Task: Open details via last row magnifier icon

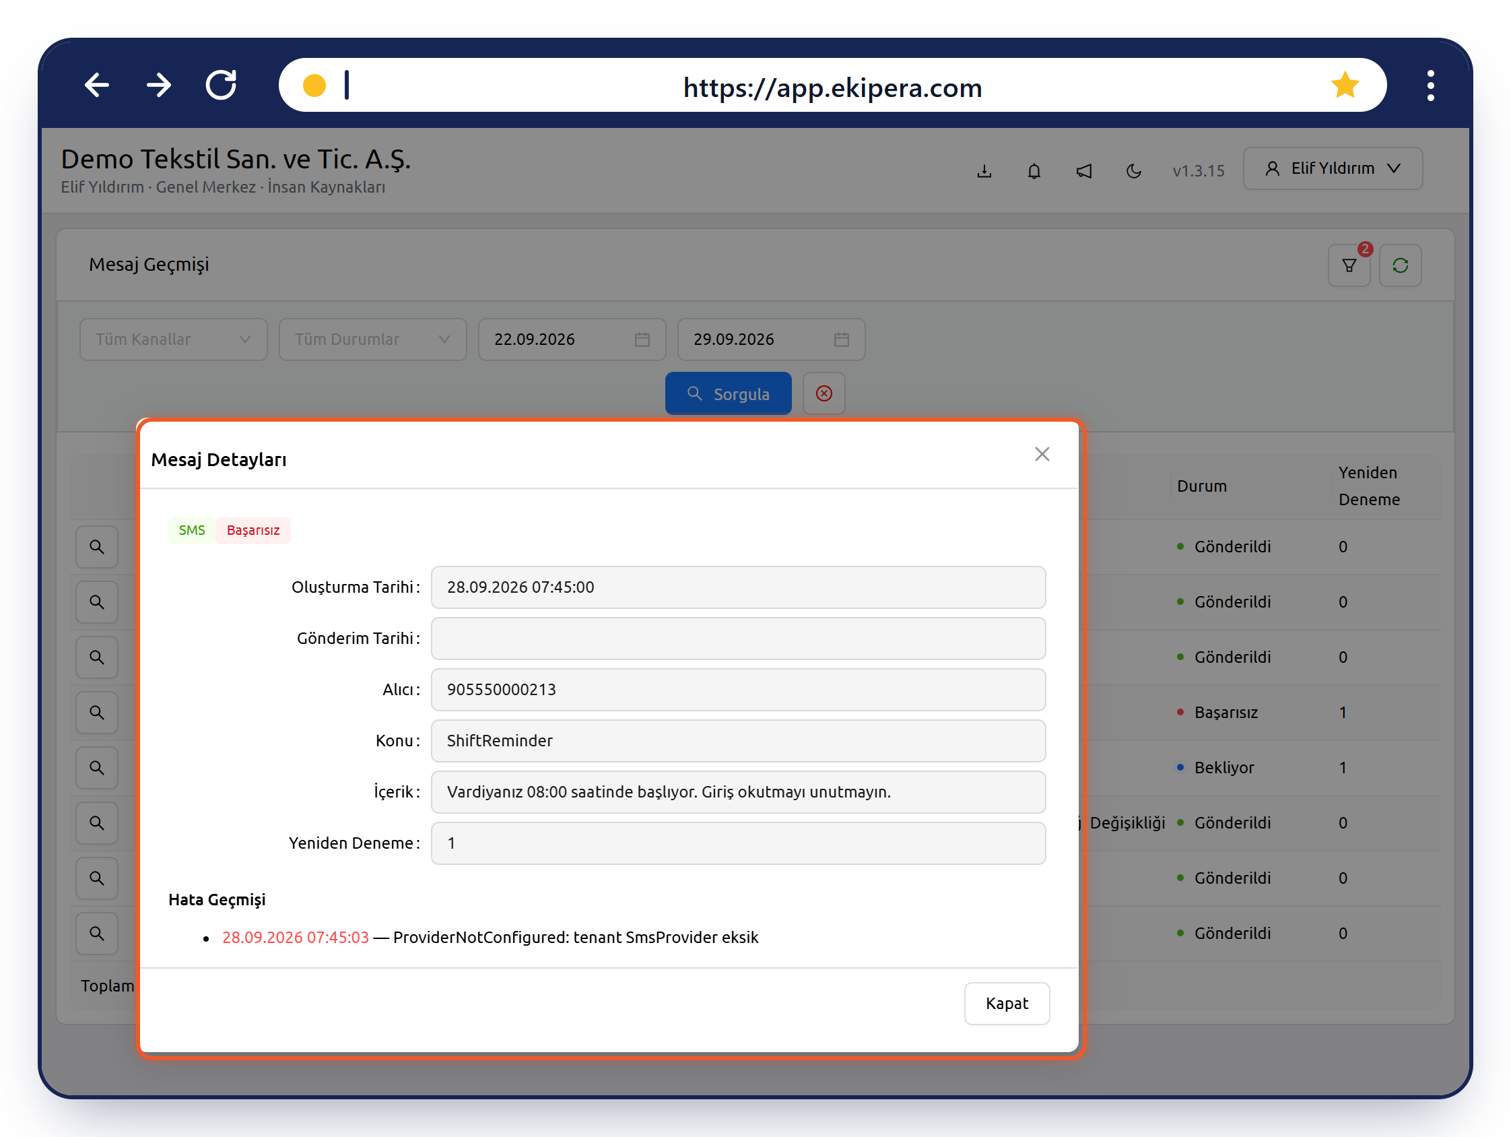Action: (97, 933)
